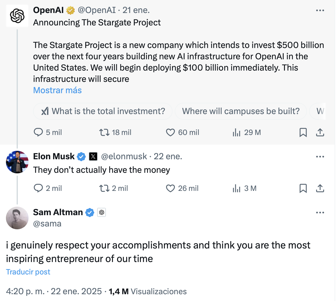Open Sam Altman's profile picture
This screenshot has height=301, width=336.
pos(17,218)
